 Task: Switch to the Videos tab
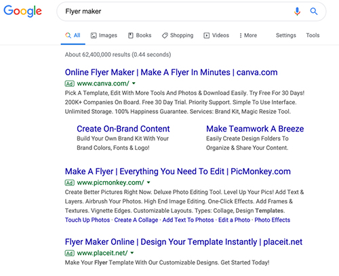(x=216, y=35)
